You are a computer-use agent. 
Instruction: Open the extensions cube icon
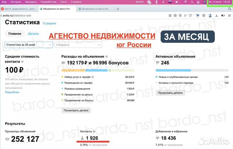pos(204,16)
